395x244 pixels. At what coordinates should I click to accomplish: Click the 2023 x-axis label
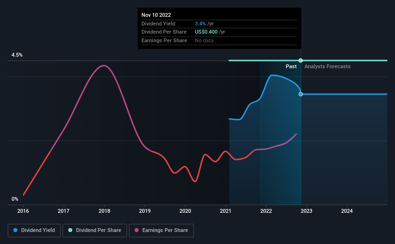pyautogui.click(x=306, y=211)
